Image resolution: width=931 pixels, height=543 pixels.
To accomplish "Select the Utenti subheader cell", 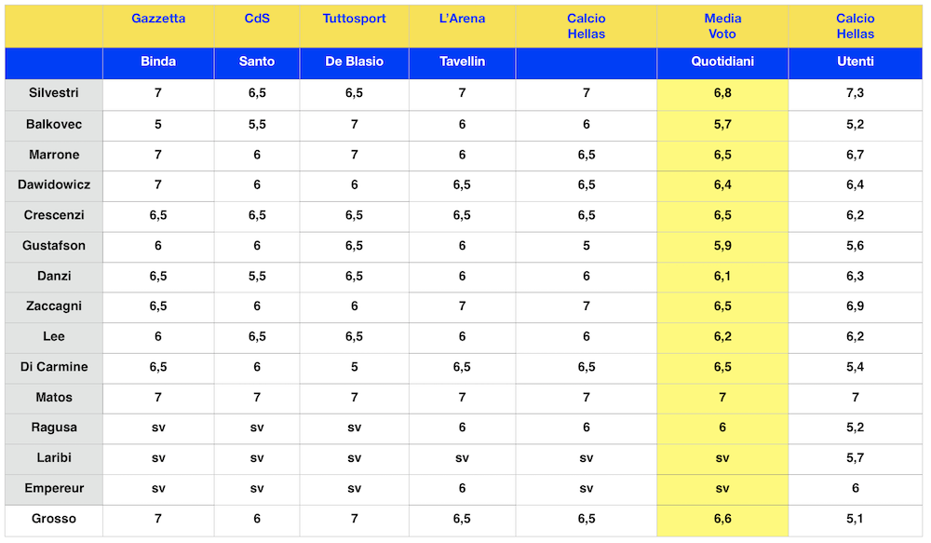I will [x=856, y=61].
